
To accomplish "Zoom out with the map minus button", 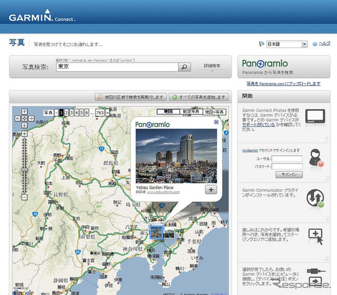I will tap(24, 196).
